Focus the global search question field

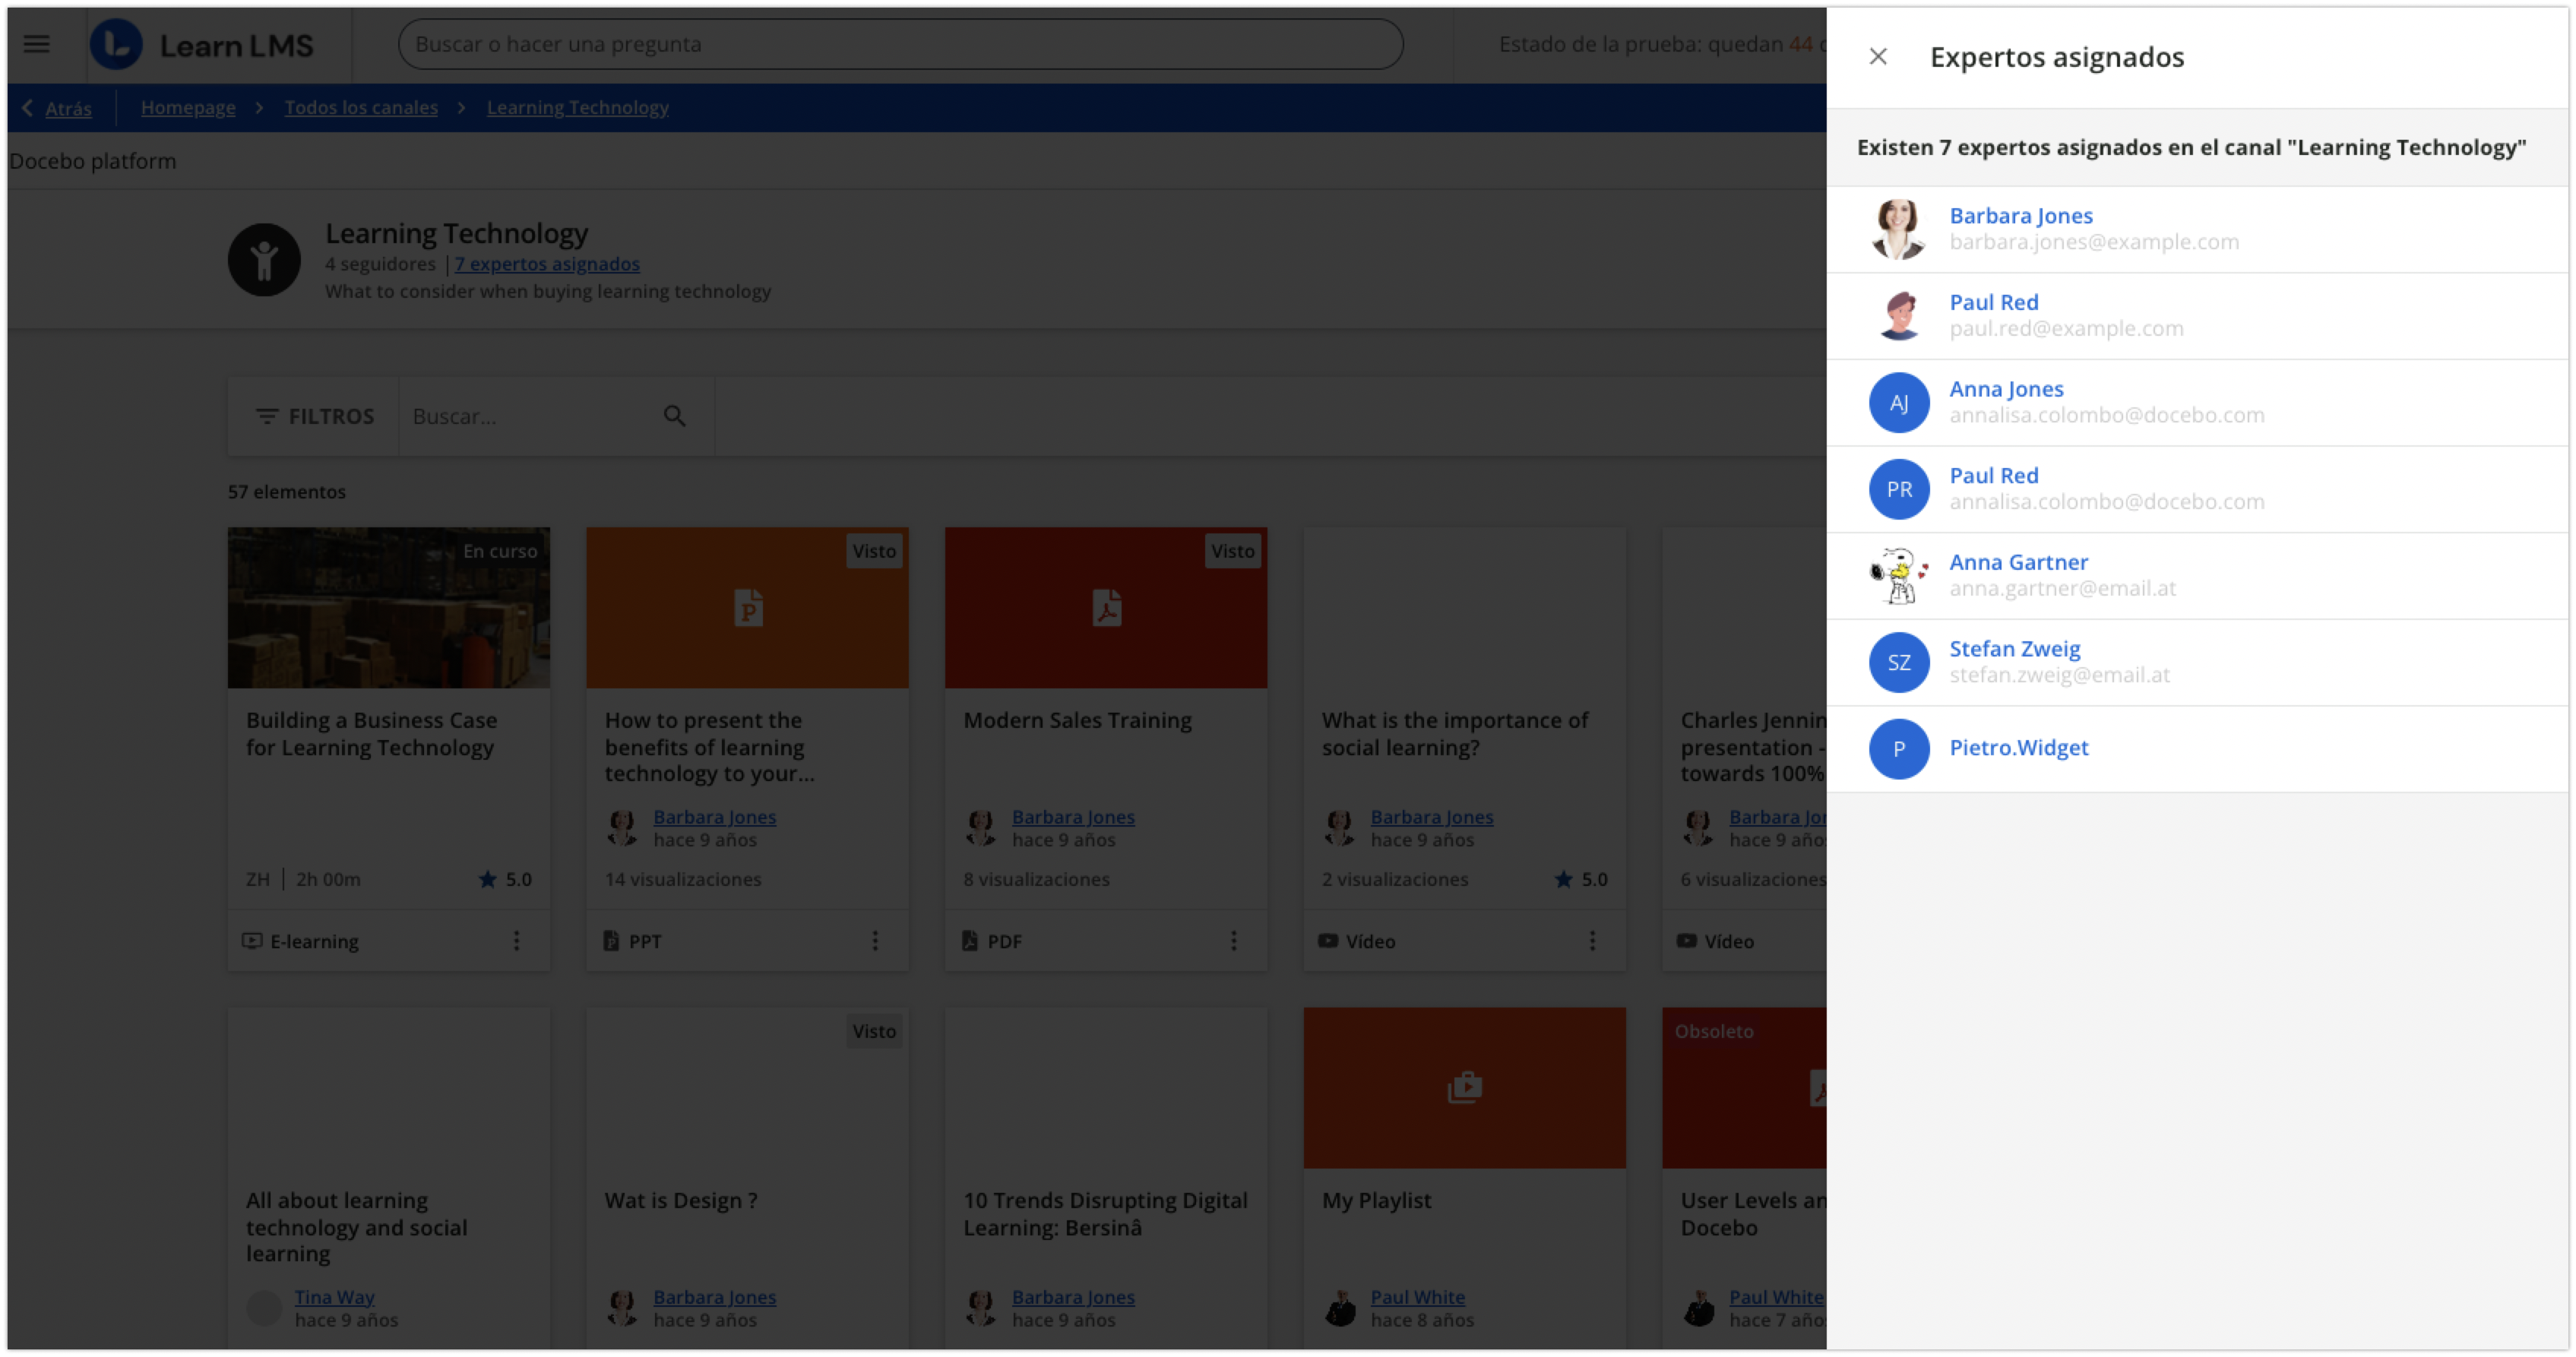tap(900, 44)
